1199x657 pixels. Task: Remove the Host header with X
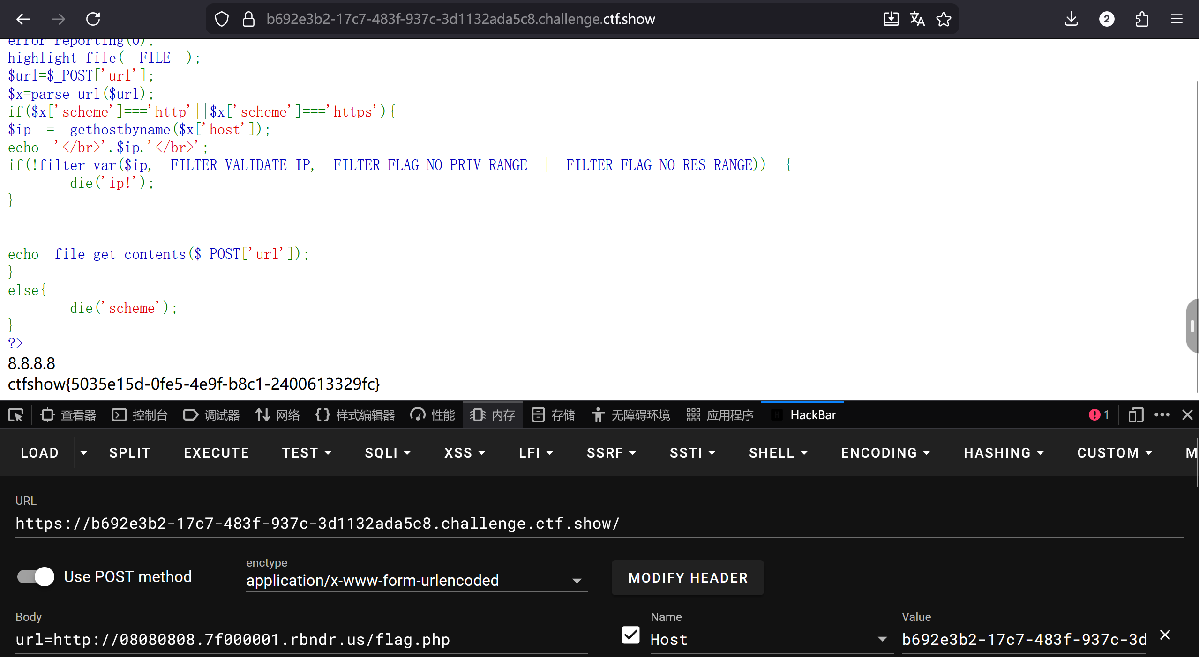(1165, 635)
